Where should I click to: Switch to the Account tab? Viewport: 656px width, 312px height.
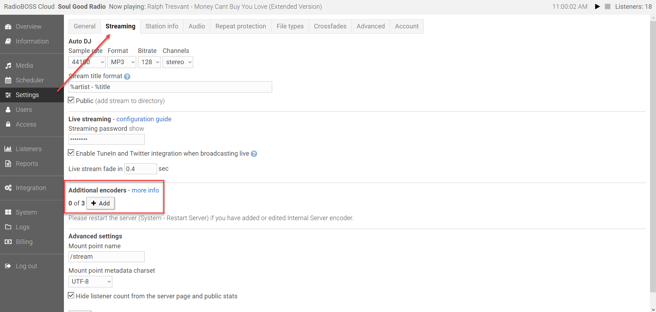[x=407, y=26]
